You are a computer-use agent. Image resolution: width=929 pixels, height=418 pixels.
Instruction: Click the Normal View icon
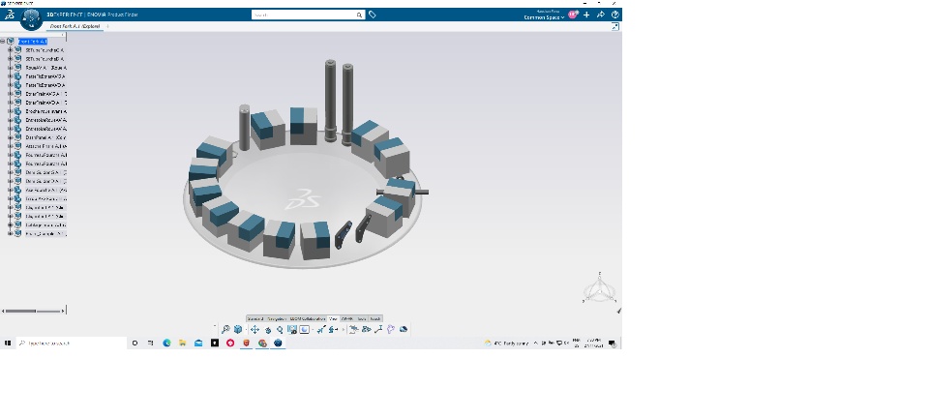click(292, 330)
